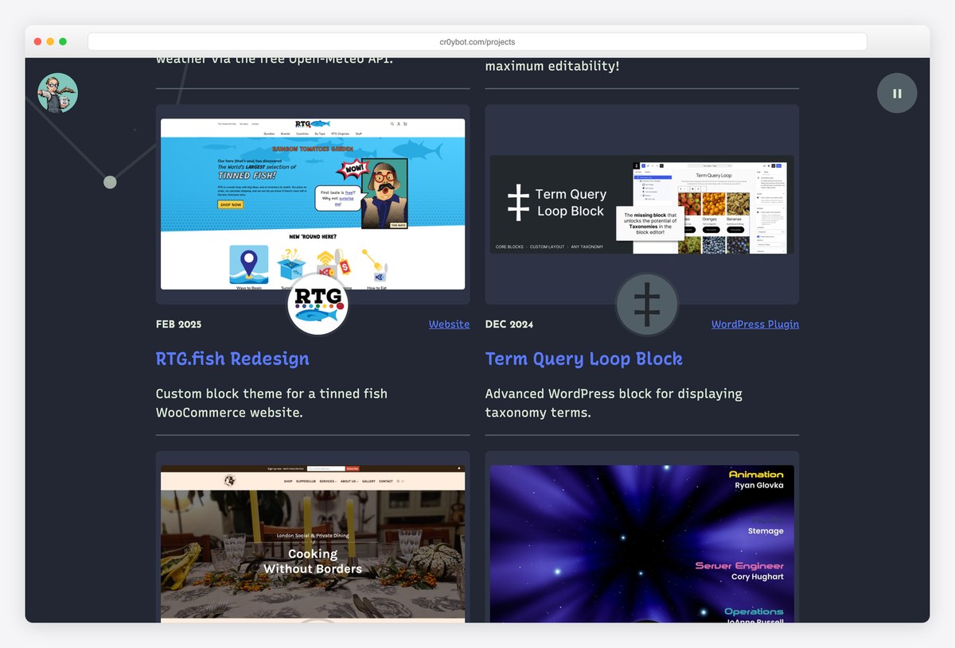Click the 'maximum editability!' text

(x=552, y=66)
